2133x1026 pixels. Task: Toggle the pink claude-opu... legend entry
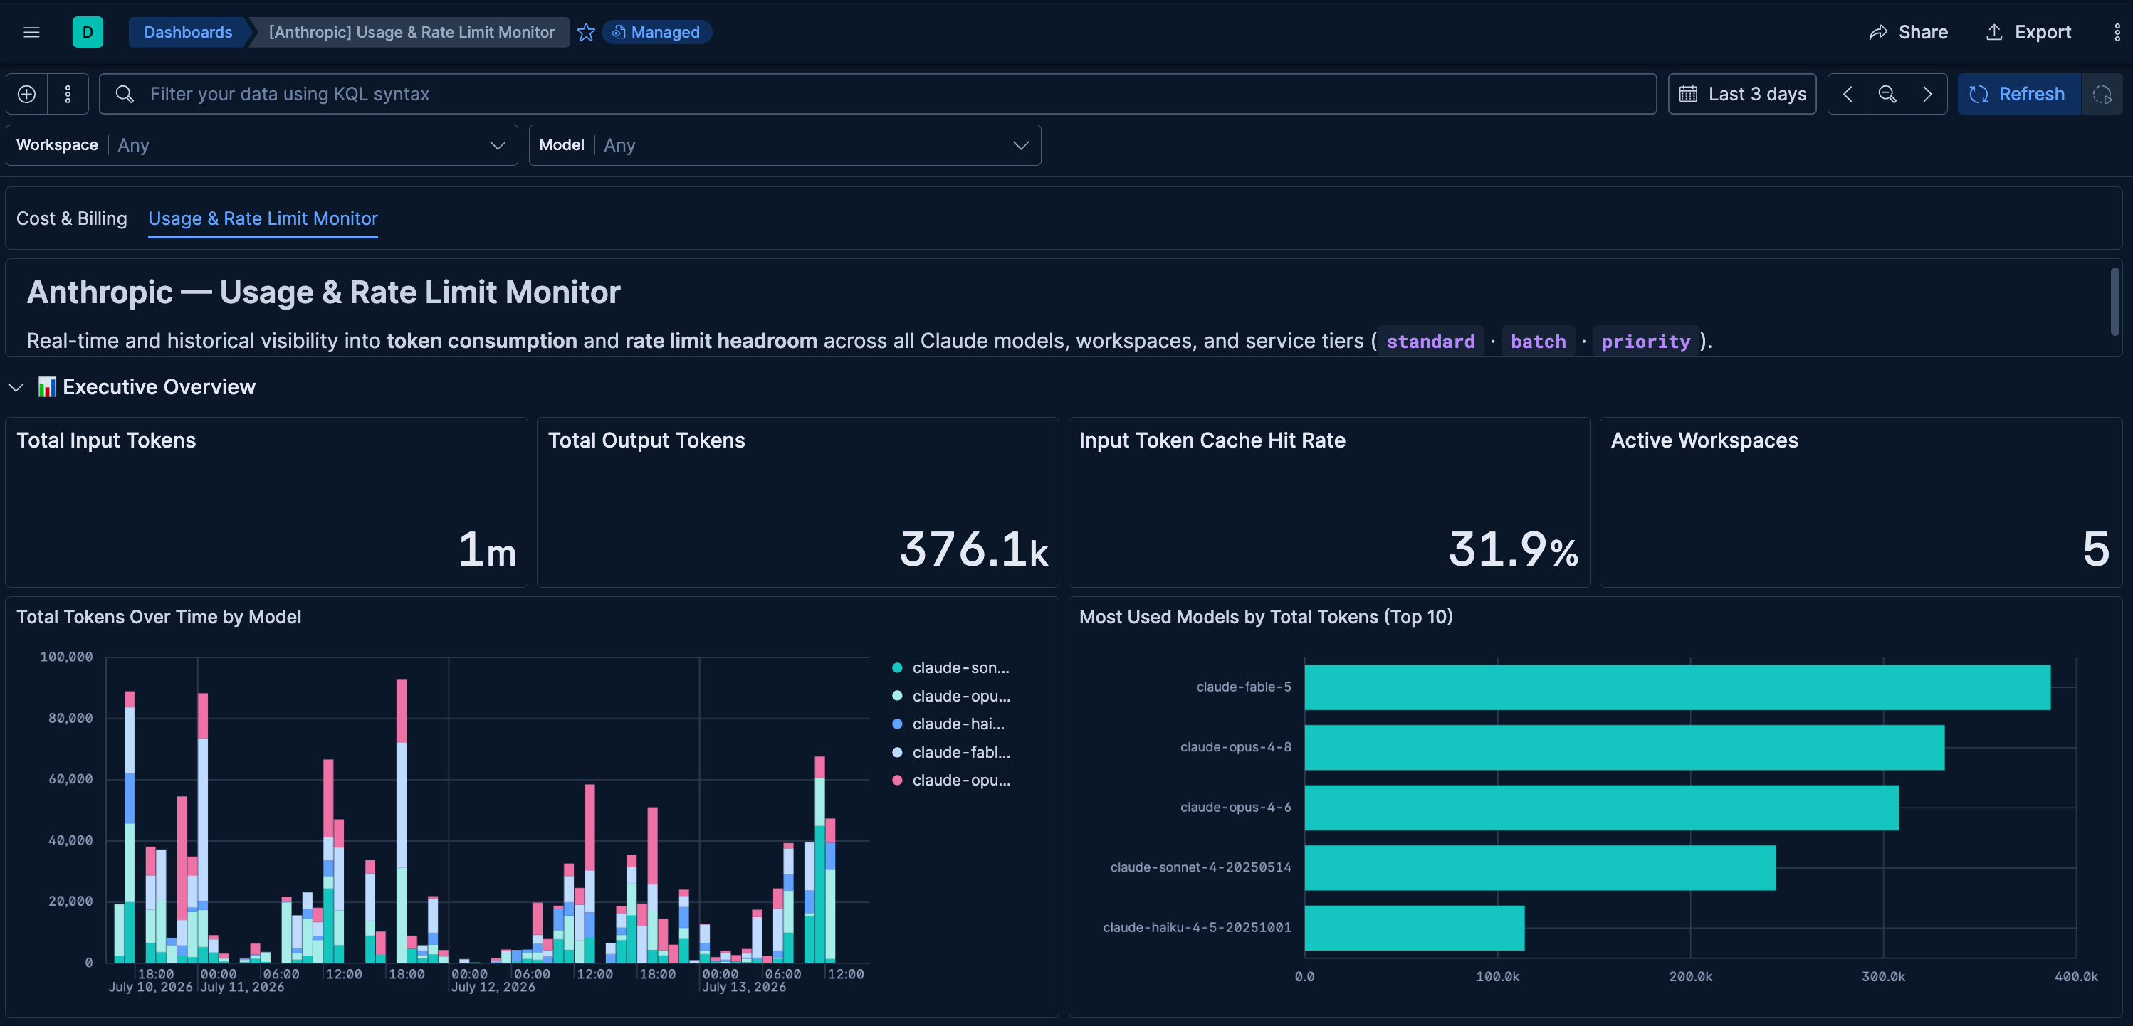click(950, 781)
